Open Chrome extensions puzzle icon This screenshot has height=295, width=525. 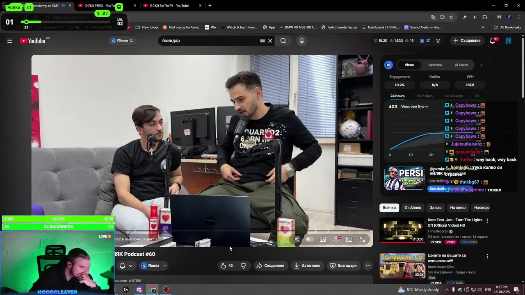click(x=485, y=17)
